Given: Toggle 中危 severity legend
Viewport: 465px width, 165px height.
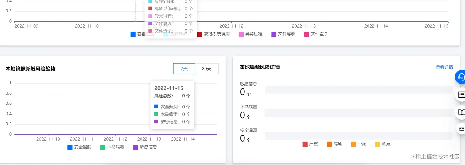Looking at the screenshot, I should point(359,144).
